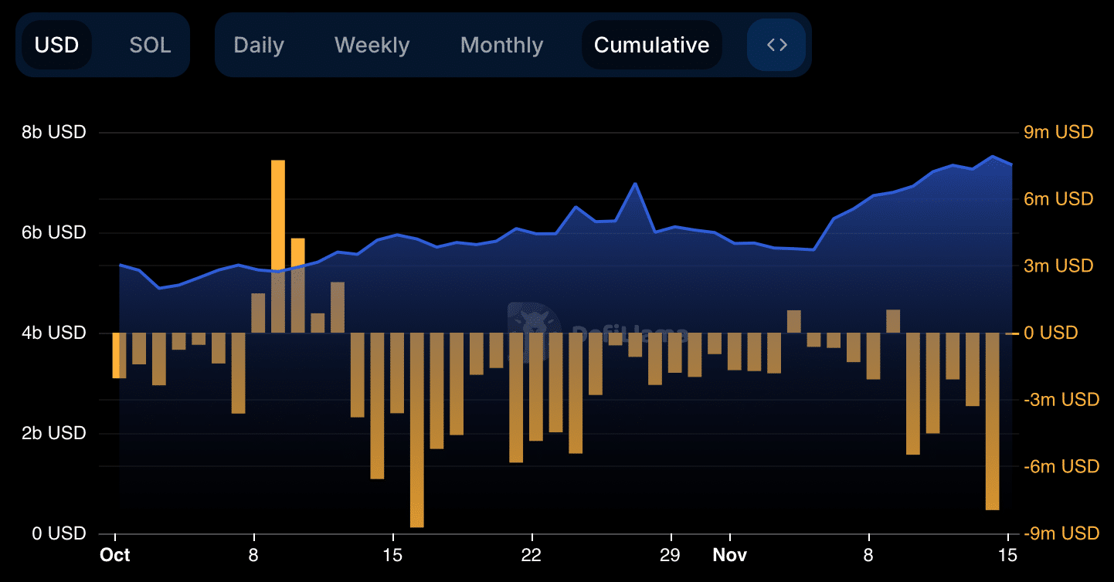Viewport: 1114px width, 582px height.
Task: Click the deepest negative bar near 15
Action: point(416,430)
